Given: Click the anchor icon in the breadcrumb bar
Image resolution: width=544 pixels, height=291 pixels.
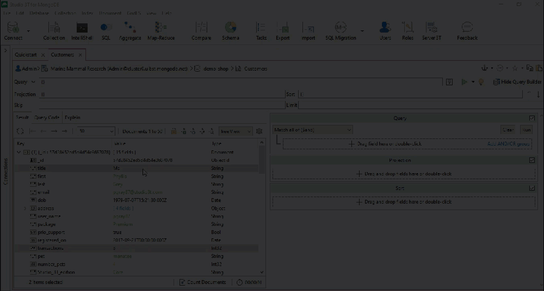Looking at the screenshot, I should pyautogui.click(x=485, y=68).
